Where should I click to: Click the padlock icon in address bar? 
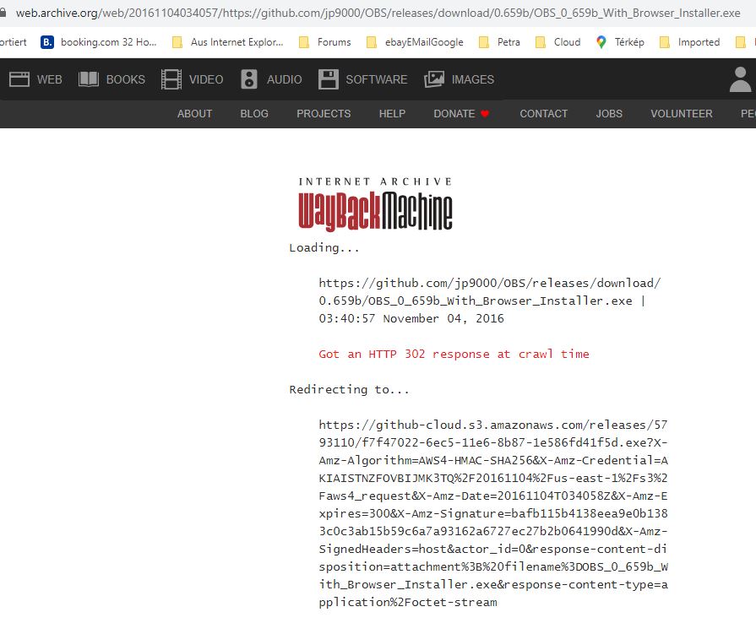[x=3, y=12]
